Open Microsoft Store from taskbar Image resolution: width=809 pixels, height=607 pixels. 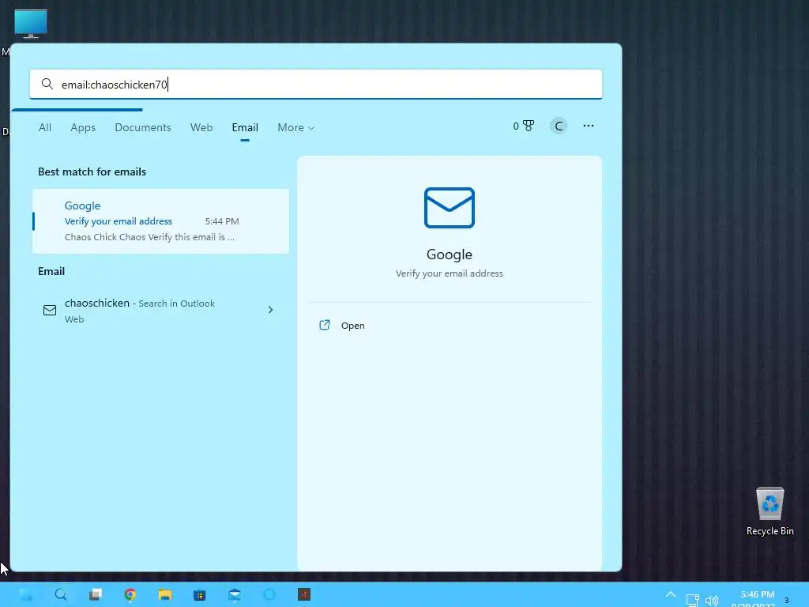[x=199, y=594]
